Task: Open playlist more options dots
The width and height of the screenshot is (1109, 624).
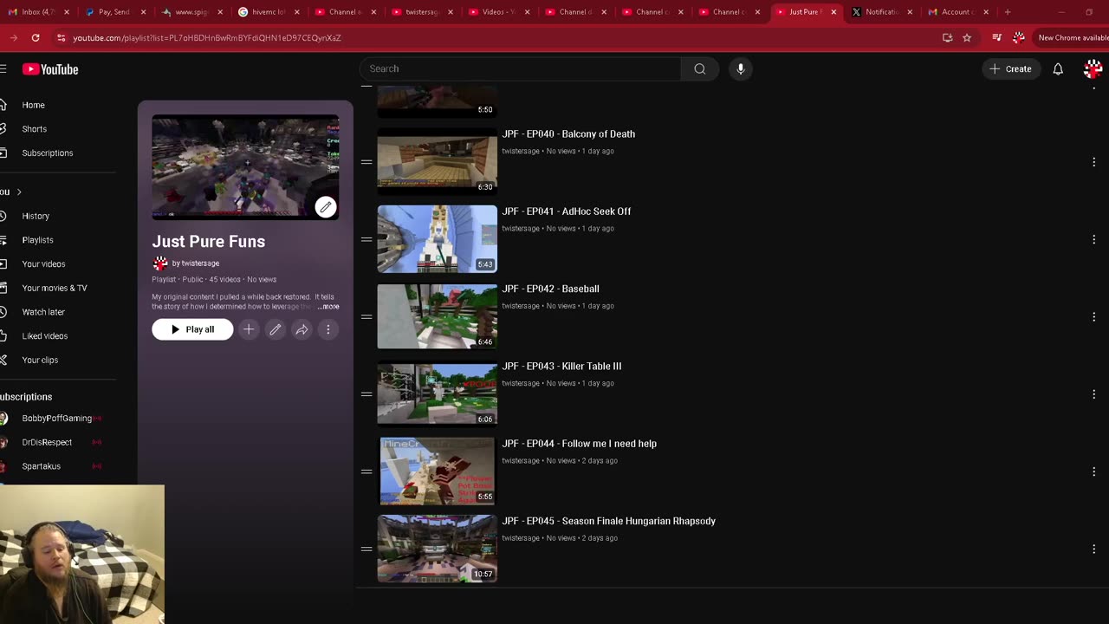Action: point(328,329)
